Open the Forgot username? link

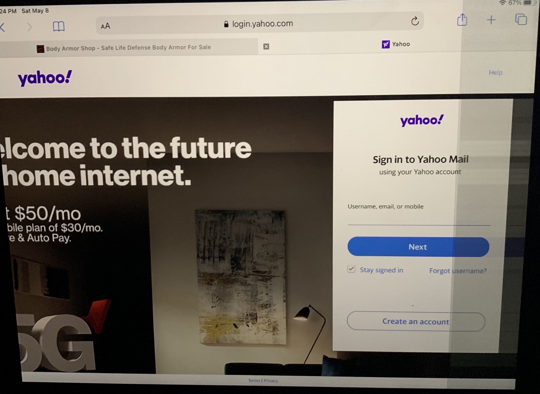pyautogui.click(x=458, y=271)
